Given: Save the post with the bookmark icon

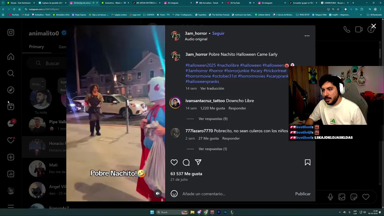Looking at the screenshot, I should tap(307, 162).
